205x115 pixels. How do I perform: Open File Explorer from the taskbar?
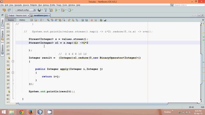[x=12, y=112]
